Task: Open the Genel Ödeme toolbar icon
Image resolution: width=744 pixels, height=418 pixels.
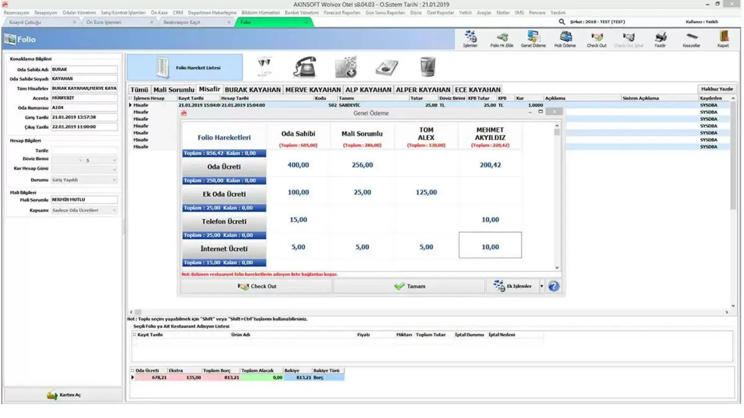Action: 533,39
